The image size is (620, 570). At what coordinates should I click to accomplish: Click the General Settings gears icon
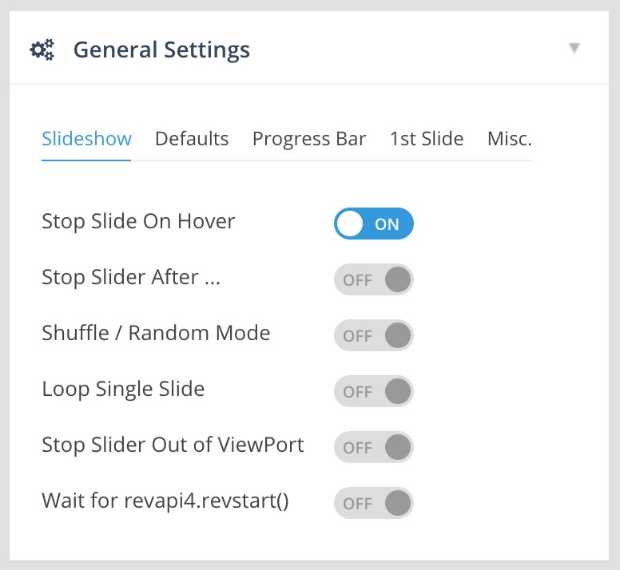42,49
